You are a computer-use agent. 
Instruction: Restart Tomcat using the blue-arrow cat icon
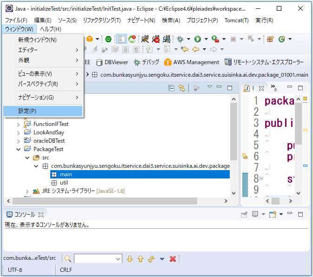pyautogui.click(x=166, y=39)
